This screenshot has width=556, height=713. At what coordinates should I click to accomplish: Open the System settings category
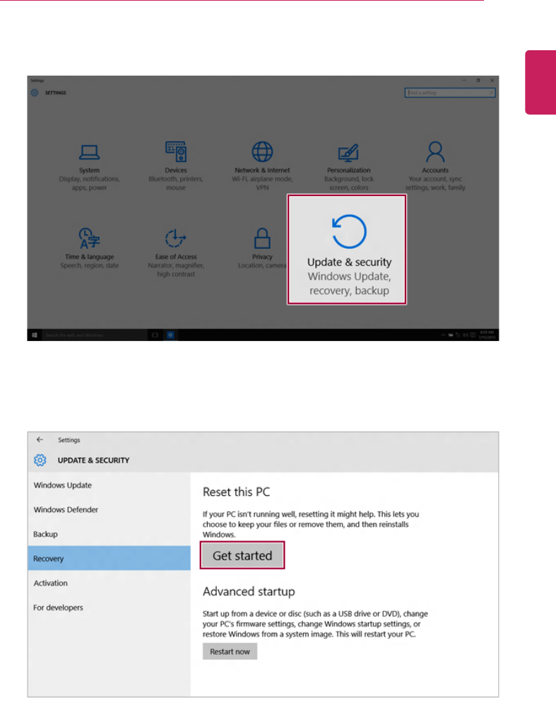pos(89,167)
